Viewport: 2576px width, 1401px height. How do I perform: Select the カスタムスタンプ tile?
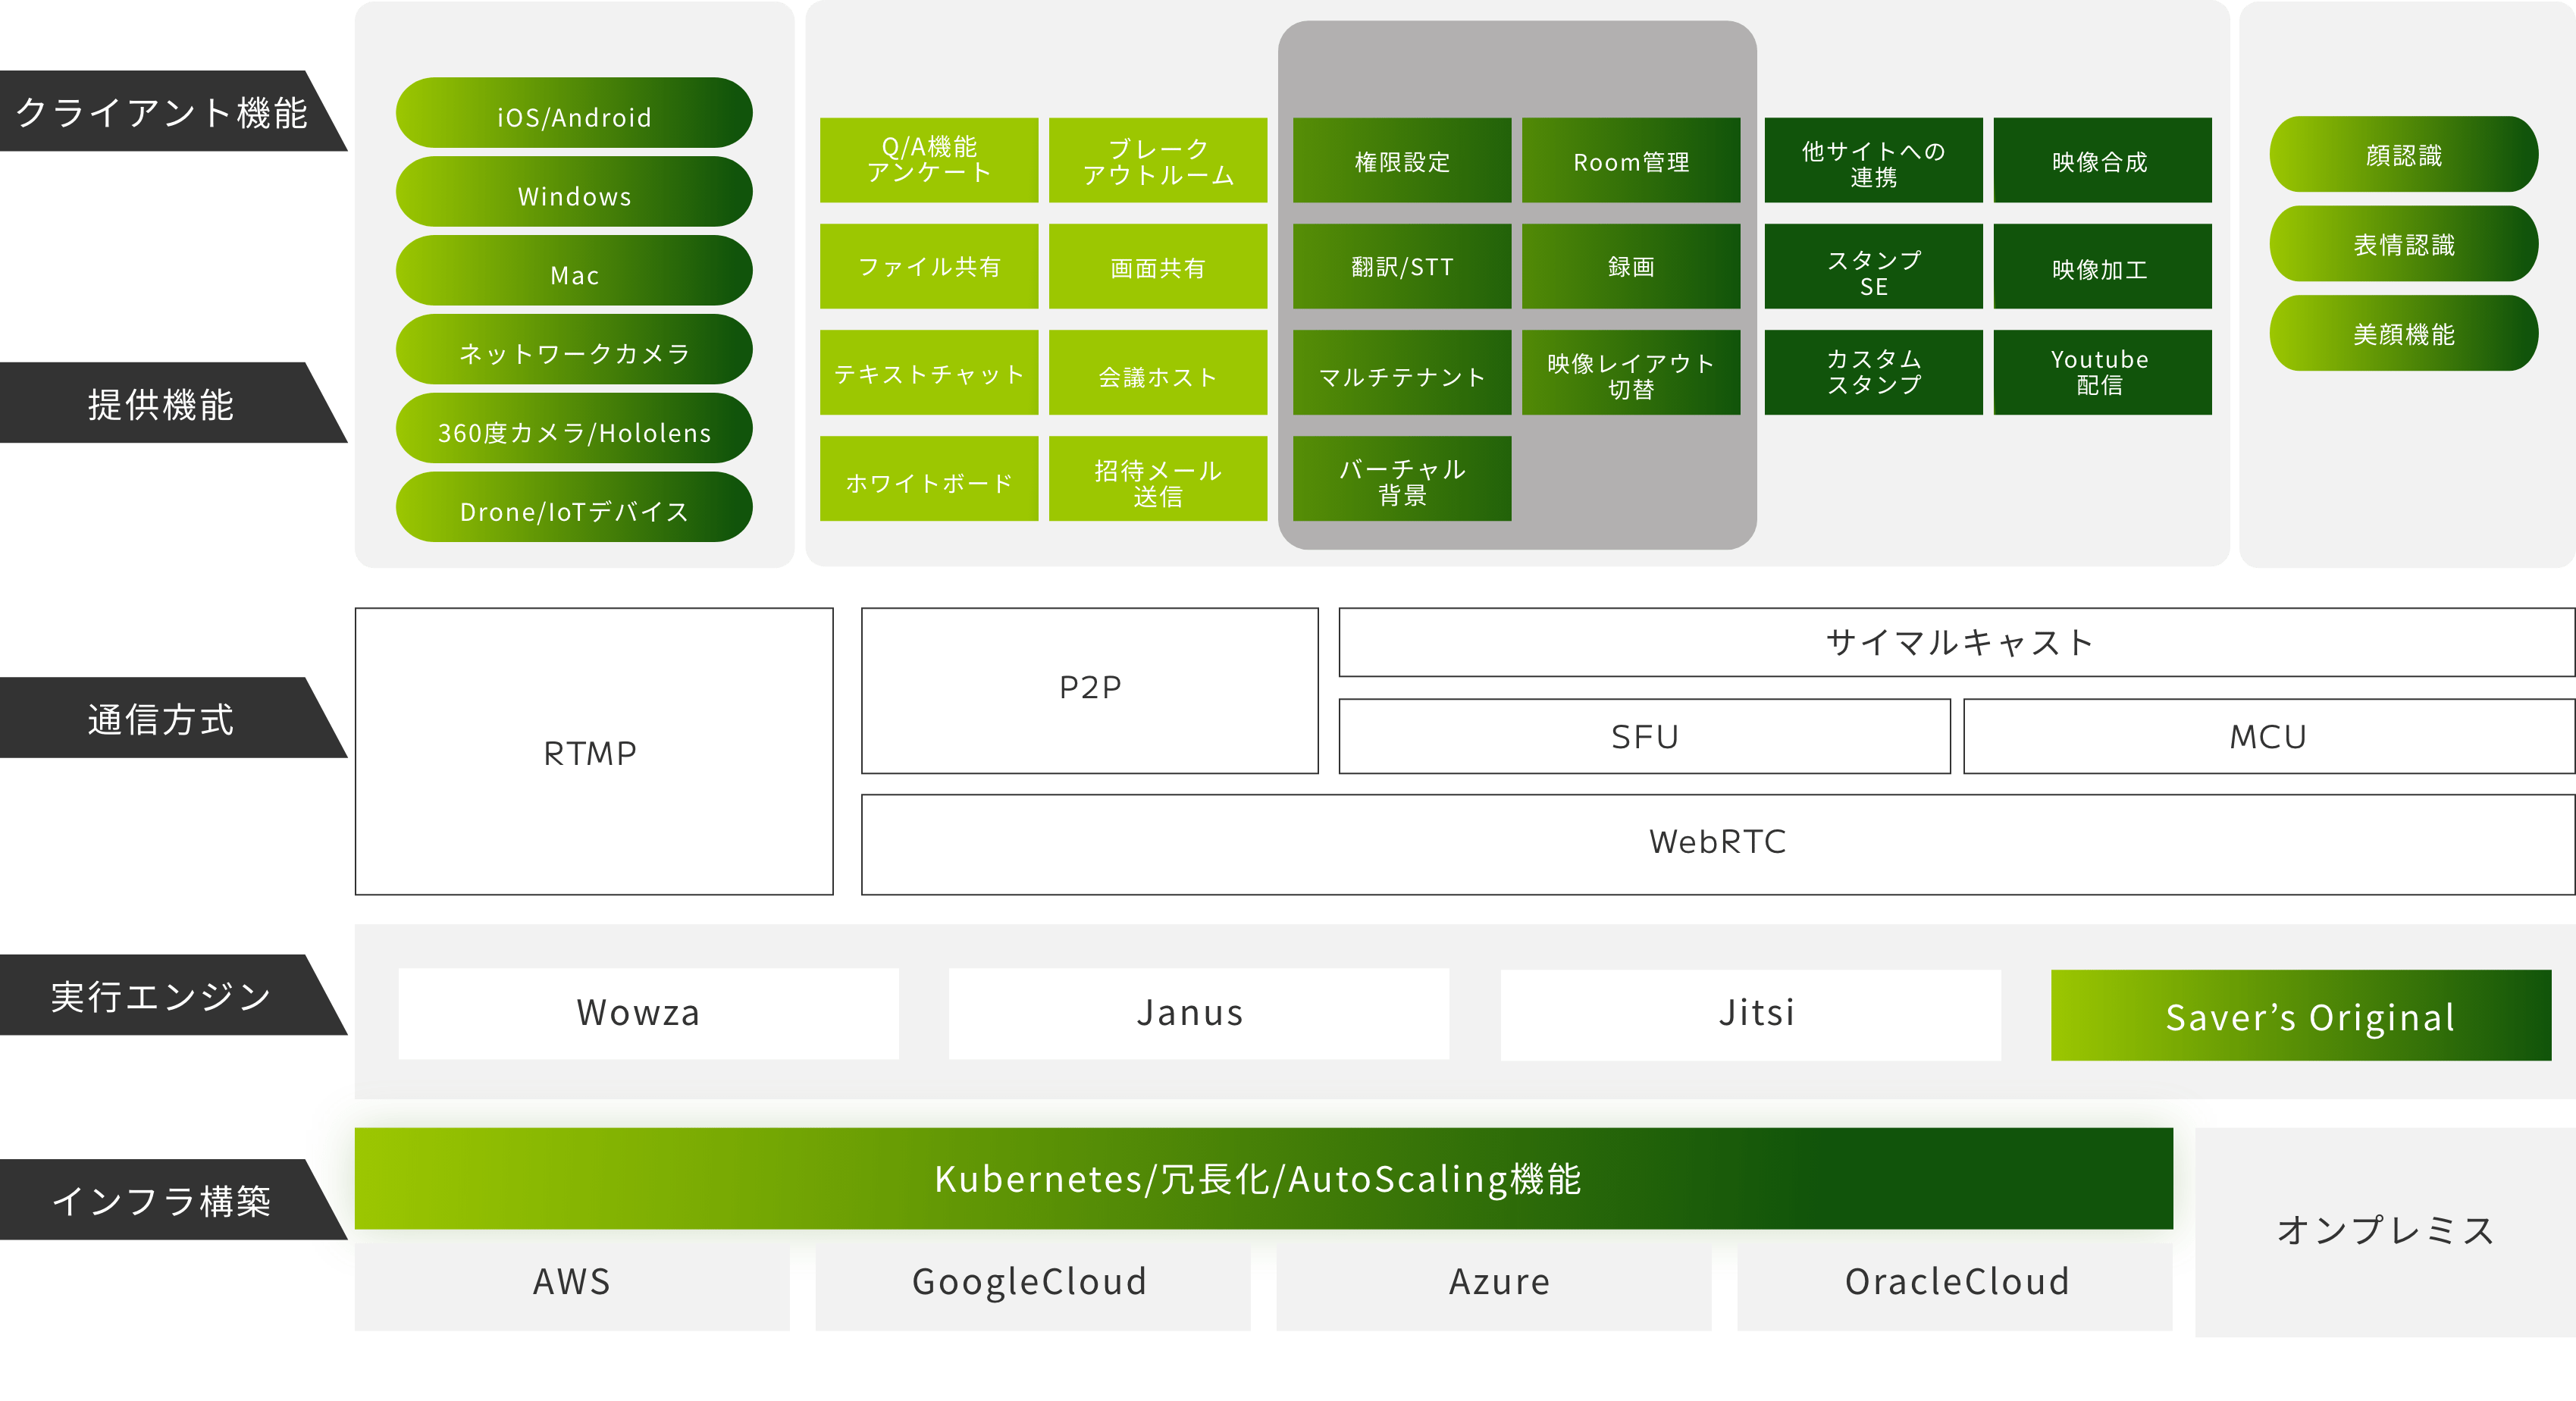1873,373
